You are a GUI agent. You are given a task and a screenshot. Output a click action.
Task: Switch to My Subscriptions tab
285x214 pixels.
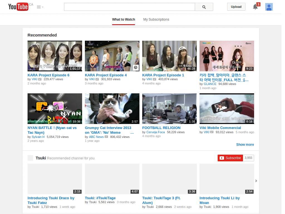156,20
